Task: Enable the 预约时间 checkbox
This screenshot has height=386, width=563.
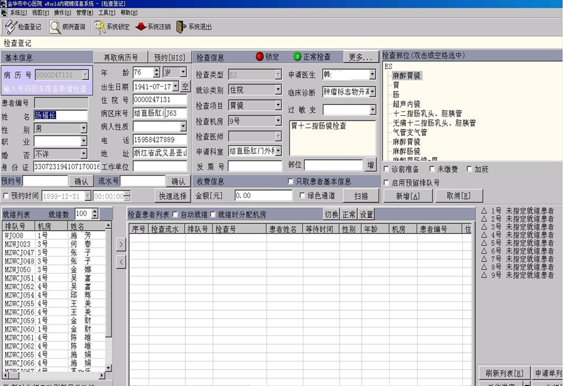Action: [6, 196]
